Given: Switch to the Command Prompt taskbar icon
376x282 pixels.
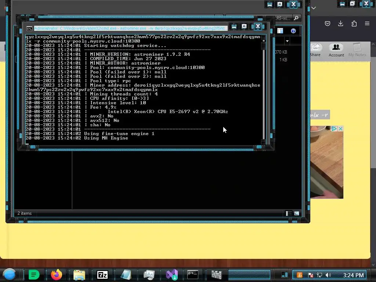Looking at the screenshot, I should point(193,275).
